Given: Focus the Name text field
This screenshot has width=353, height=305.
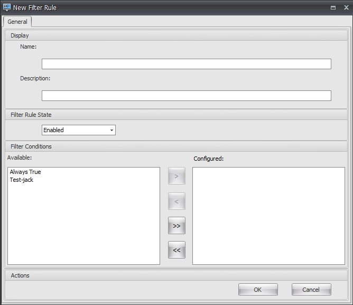Looking at the screenshot, I should click(186, 64).
